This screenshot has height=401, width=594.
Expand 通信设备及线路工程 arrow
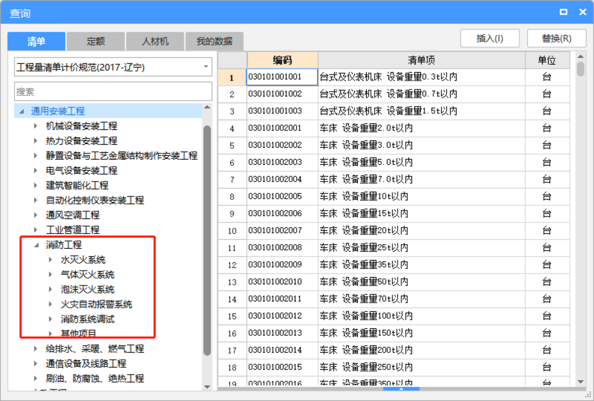click(x=36, y=364)
